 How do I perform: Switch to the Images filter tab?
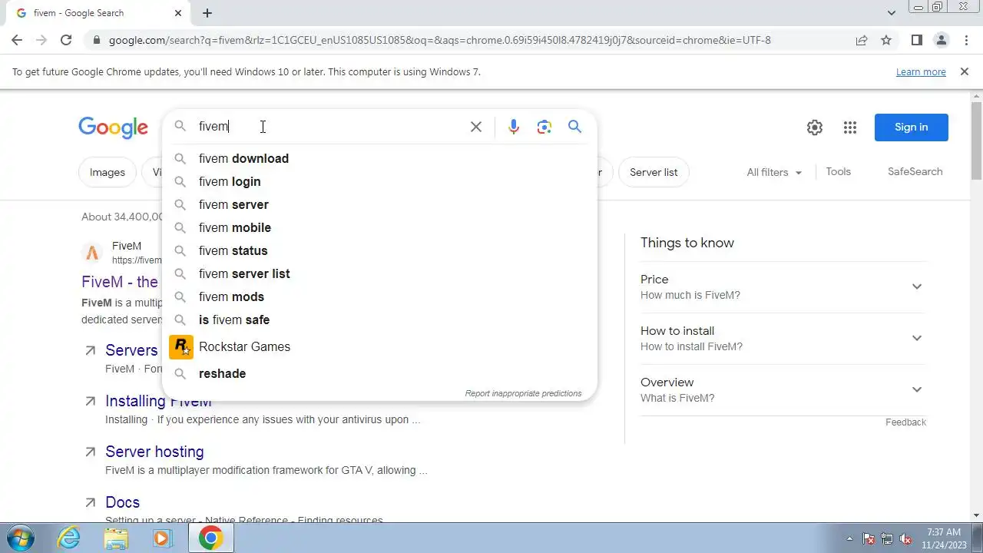[108, 172]
